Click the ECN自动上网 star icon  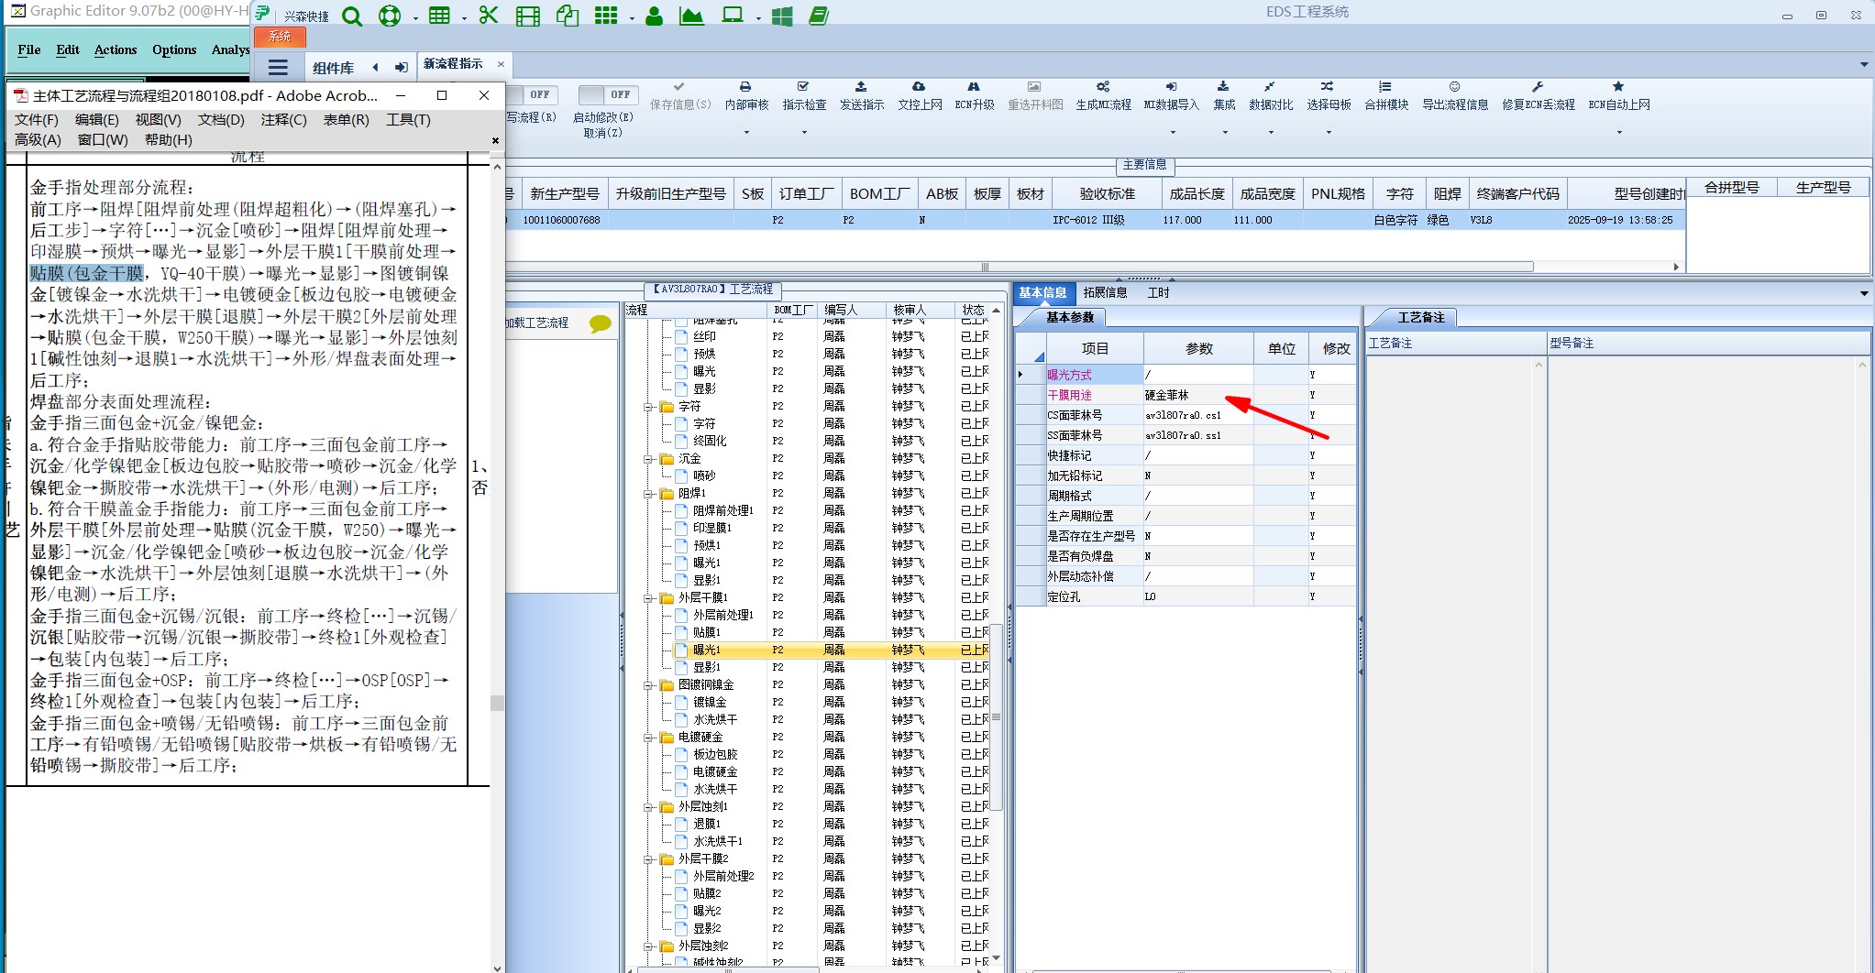tap(1619, 86)
